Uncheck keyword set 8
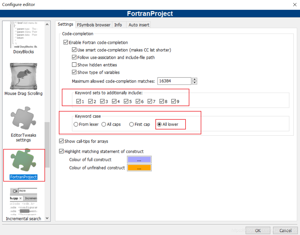300x235 pixels. (161, 101)
